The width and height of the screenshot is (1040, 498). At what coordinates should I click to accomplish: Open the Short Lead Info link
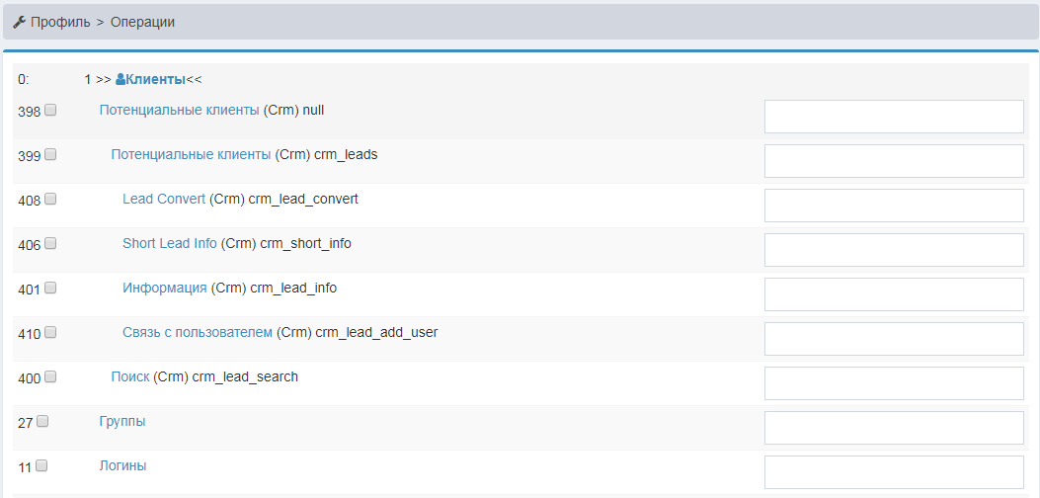[x=169, y=243]
